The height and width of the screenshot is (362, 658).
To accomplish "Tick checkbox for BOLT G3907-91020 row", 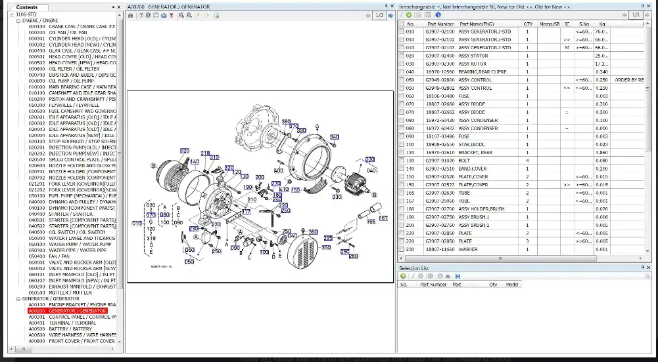I will (402, 161).
